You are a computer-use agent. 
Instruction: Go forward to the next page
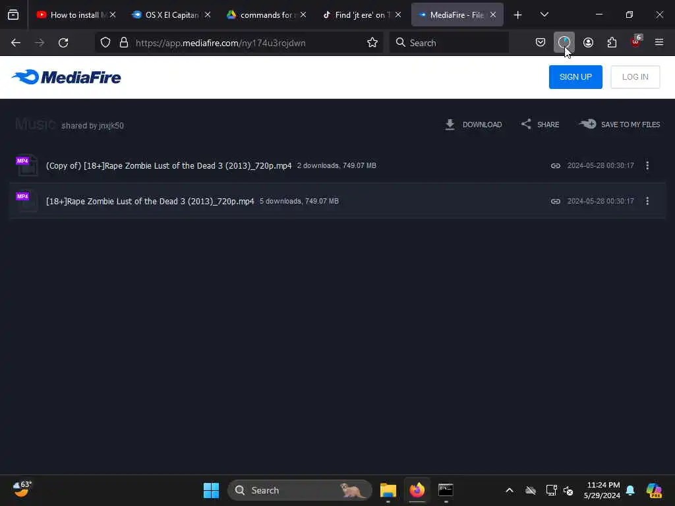pos(40,43)
